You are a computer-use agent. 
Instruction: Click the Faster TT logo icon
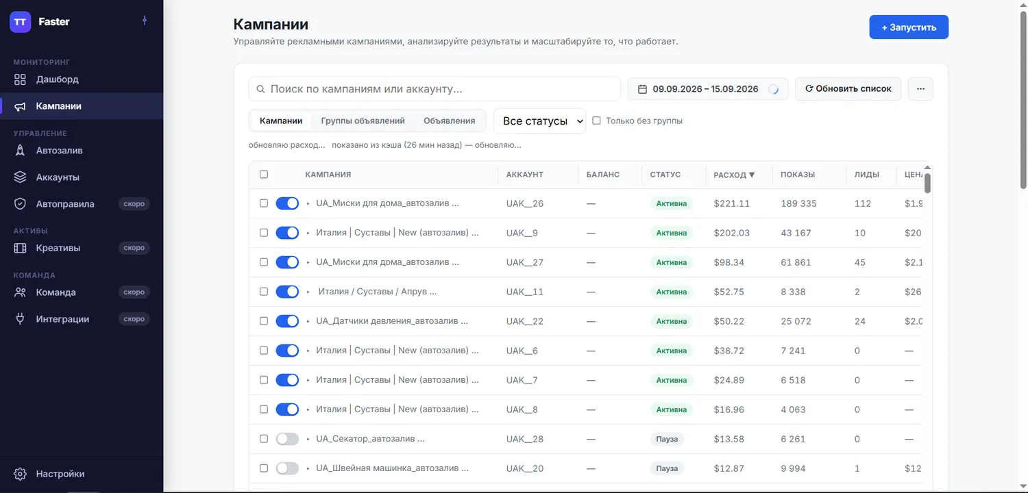(21, 21)
